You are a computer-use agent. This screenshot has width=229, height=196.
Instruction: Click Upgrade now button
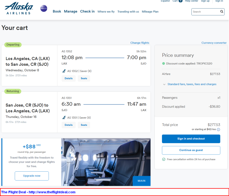pyautogui.click(x=32, y=176)
